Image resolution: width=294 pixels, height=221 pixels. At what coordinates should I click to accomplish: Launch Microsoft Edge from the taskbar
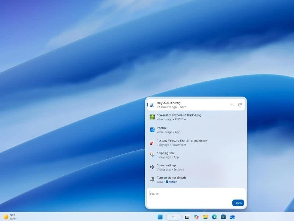tap(214, 217)
